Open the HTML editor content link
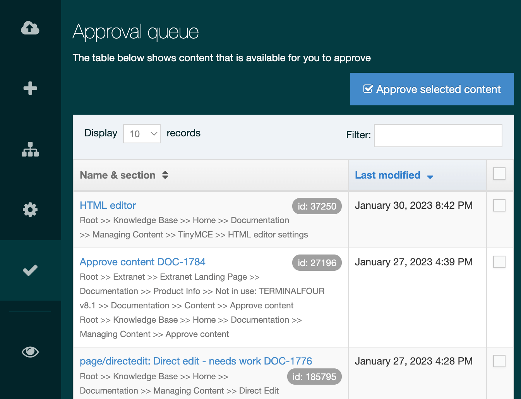521x399 pixels. point(108,205)
